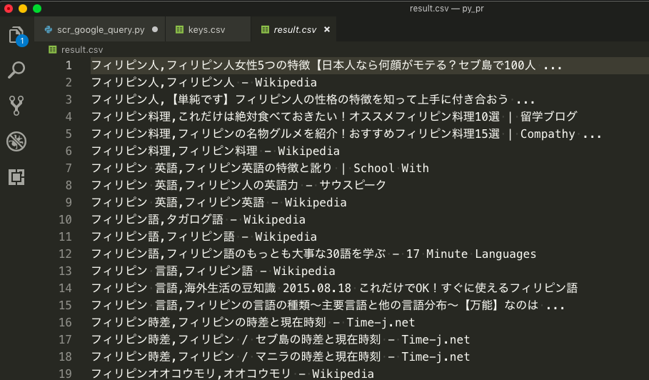Select the result.csv tab
The image size is (649, 380).
click(x=294, y=30)
